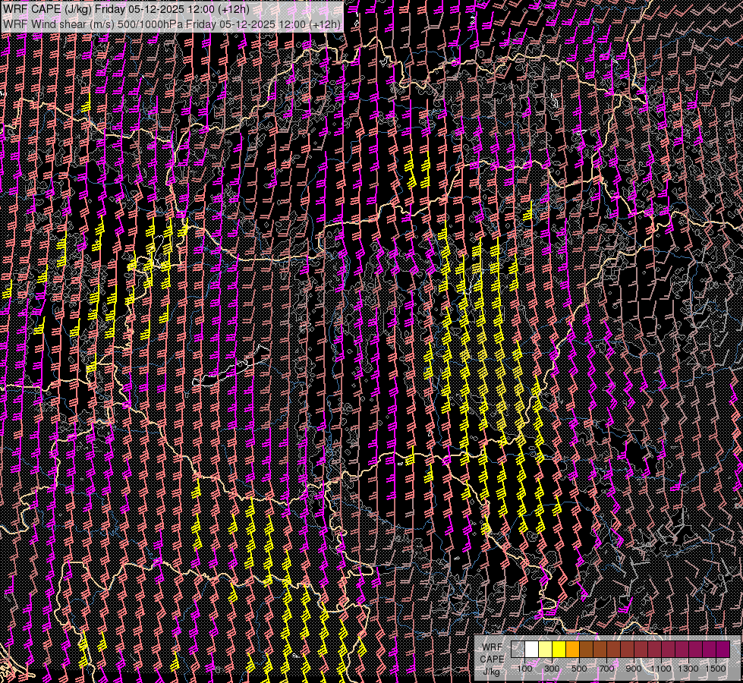
Task: Click the 300 legend scale label
Action: click(x=552, y=669)
